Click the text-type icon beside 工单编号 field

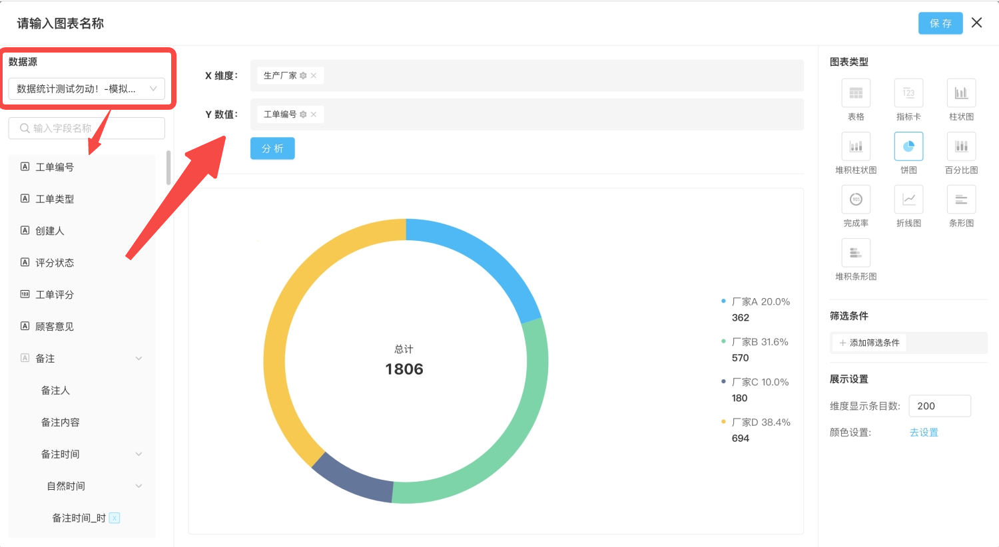point(25,166)
